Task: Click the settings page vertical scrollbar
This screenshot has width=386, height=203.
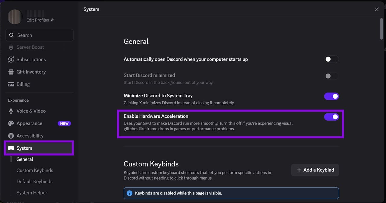Action: point(381,29)
